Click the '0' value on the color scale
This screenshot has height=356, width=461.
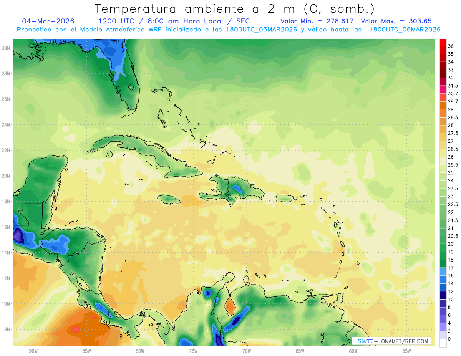click(x=449, y=339)
